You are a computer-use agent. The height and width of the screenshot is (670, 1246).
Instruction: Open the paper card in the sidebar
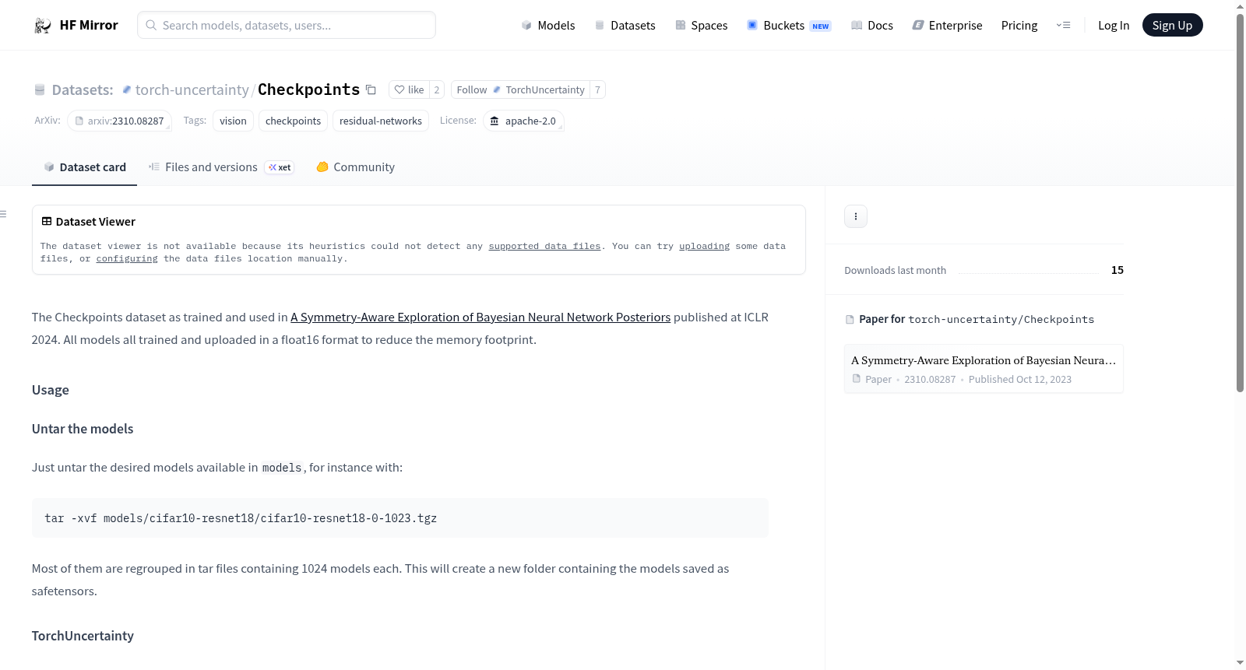click(984, 369)
